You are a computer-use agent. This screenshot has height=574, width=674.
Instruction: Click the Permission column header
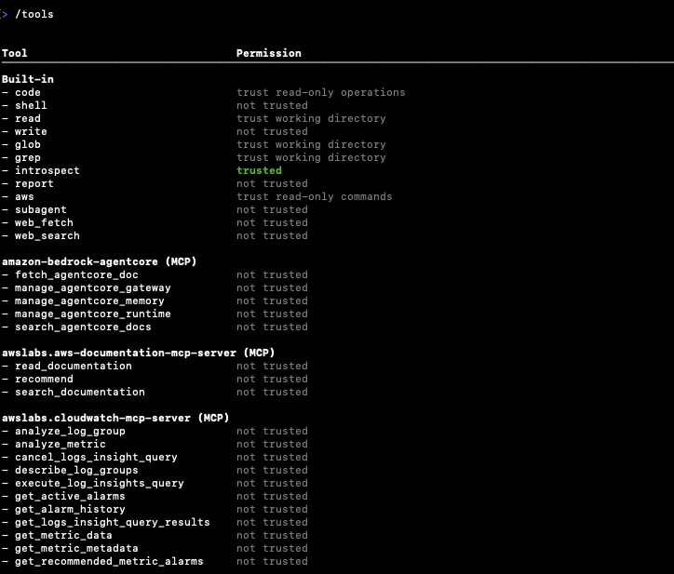click(269, 53)
